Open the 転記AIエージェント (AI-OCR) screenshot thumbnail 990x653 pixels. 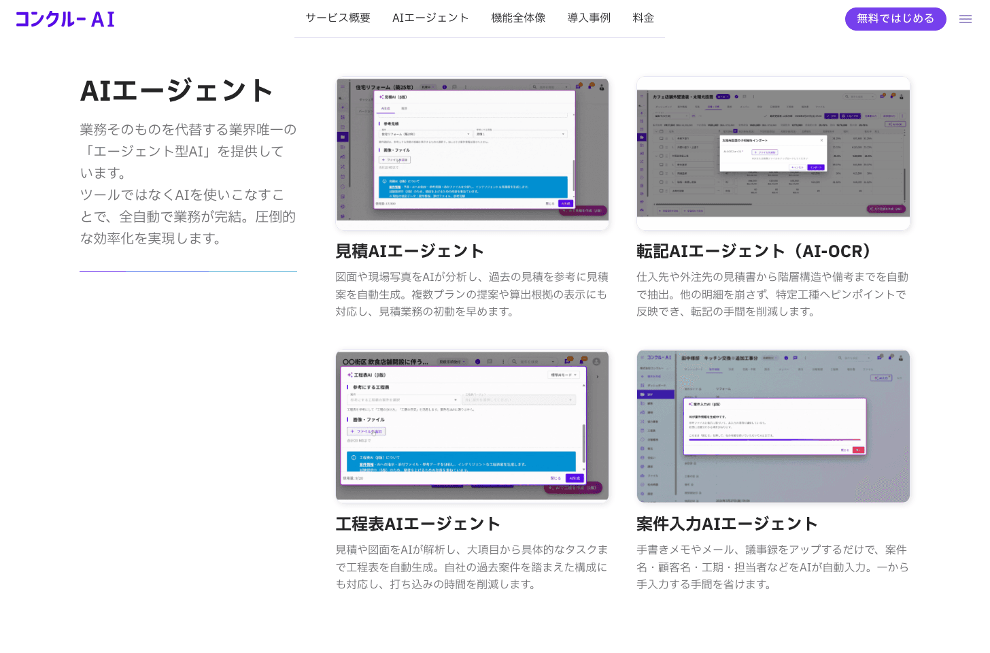(x=773, y=154)
